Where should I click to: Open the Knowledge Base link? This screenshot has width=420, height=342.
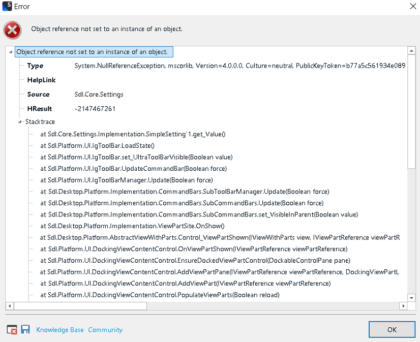[x=59, y=329]
